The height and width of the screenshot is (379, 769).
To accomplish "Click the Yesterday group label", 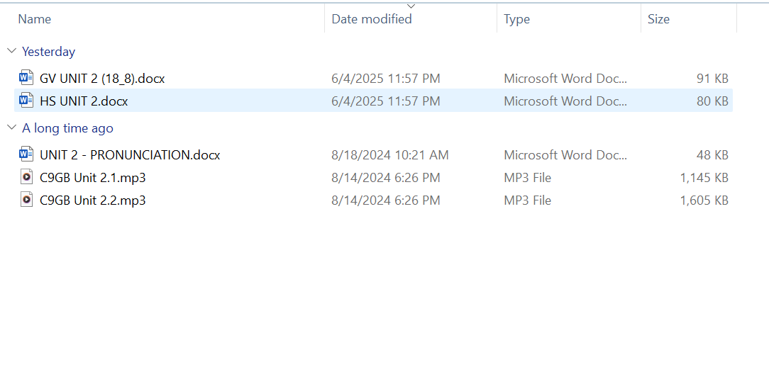I will pyautogui.click(x=48, y=52).
